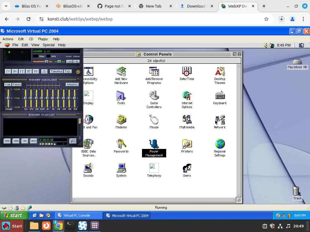The width and height of the screenshot is (310, 232).
Task: Click the Winamp Next track button
Action: click(36, 71)
